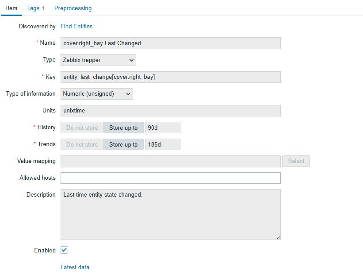Image resolution: width=363 pixels, height=275 pixels.
Task: Open the Tags tab
Action: tap(35, 8)
